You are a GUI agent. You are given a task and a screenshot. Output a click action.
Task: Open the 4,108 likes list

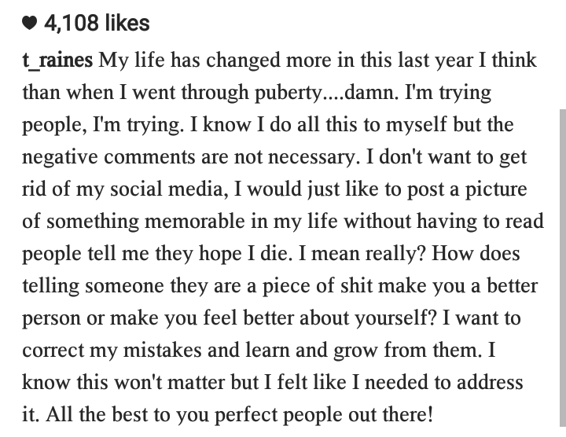97,23
